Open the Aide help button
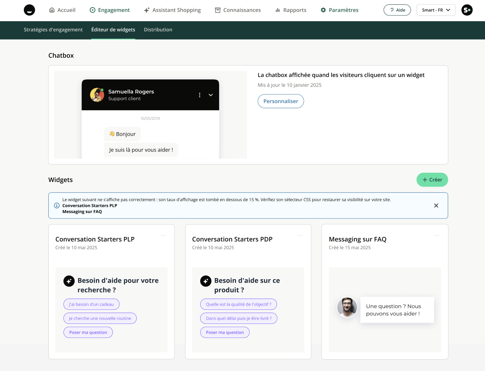This screenshot has height=371, width=485. click(397, 10)
